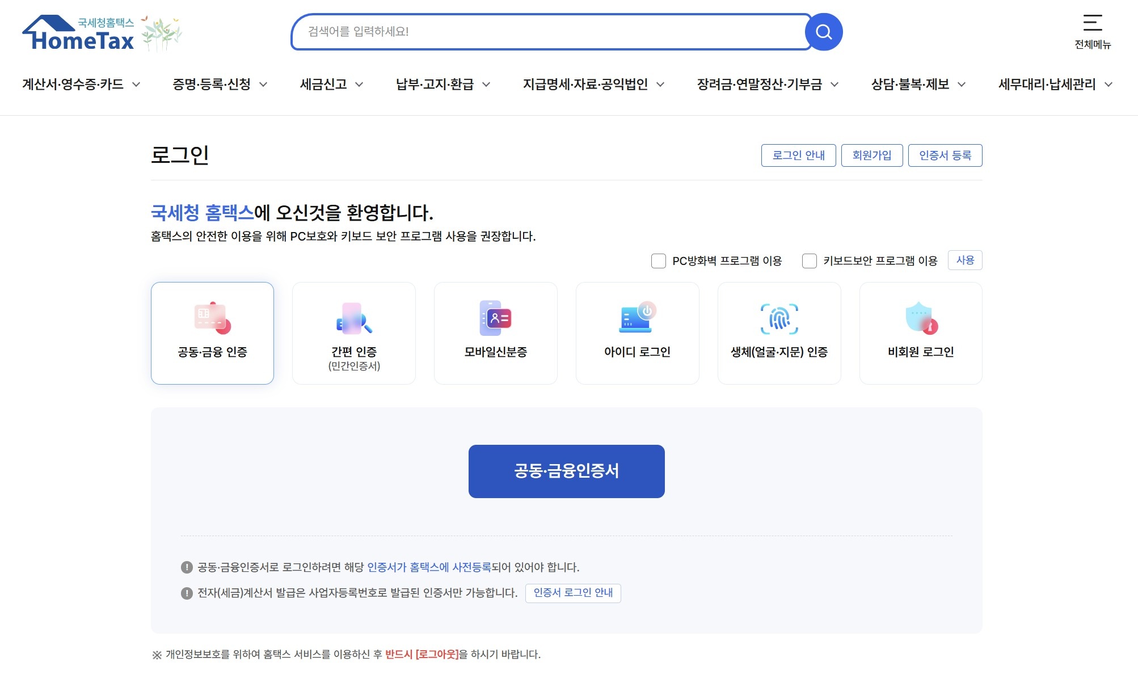Click 비회원 로그인 tab label

tap(921, 352)
